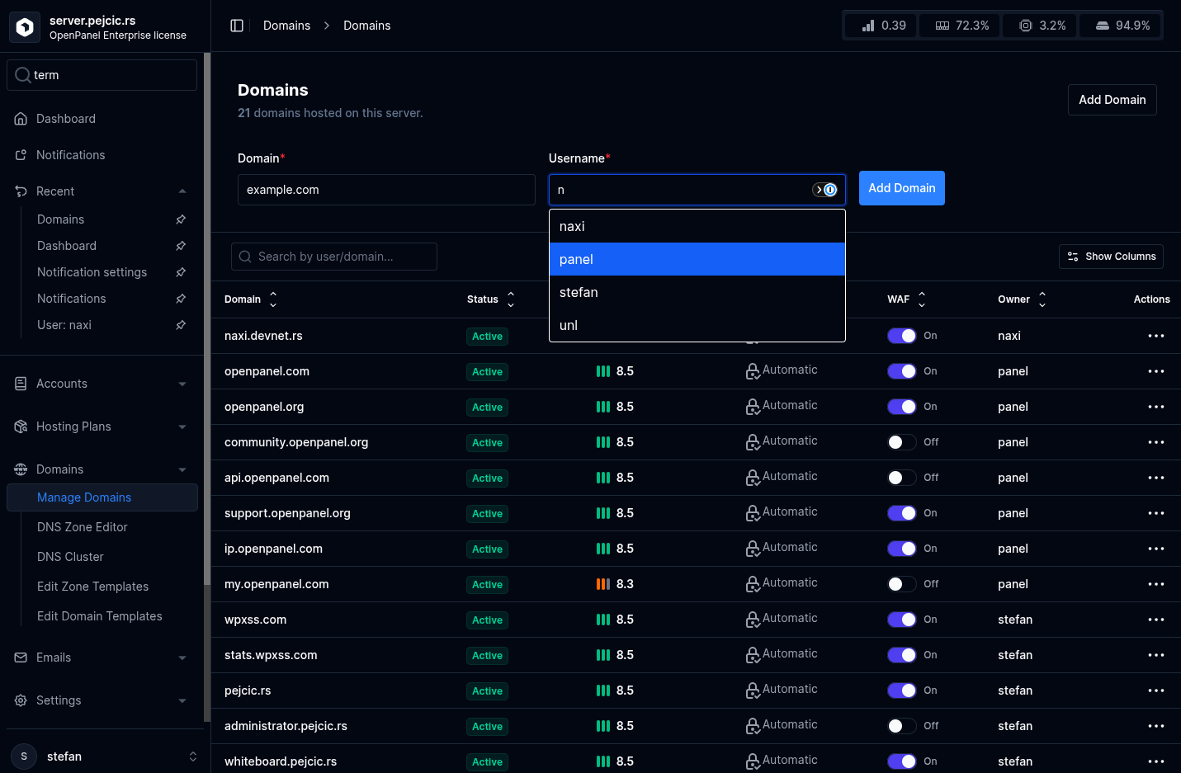The width and height of the screenshot is (1181, 773).
Task: Open the stefan user account switcher
Action: [104, 757]
